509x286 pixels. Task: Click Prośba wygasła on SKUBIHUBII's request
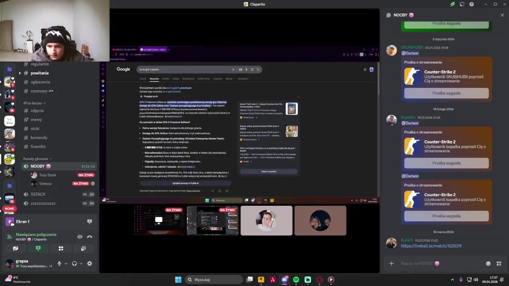coord(446,93)
